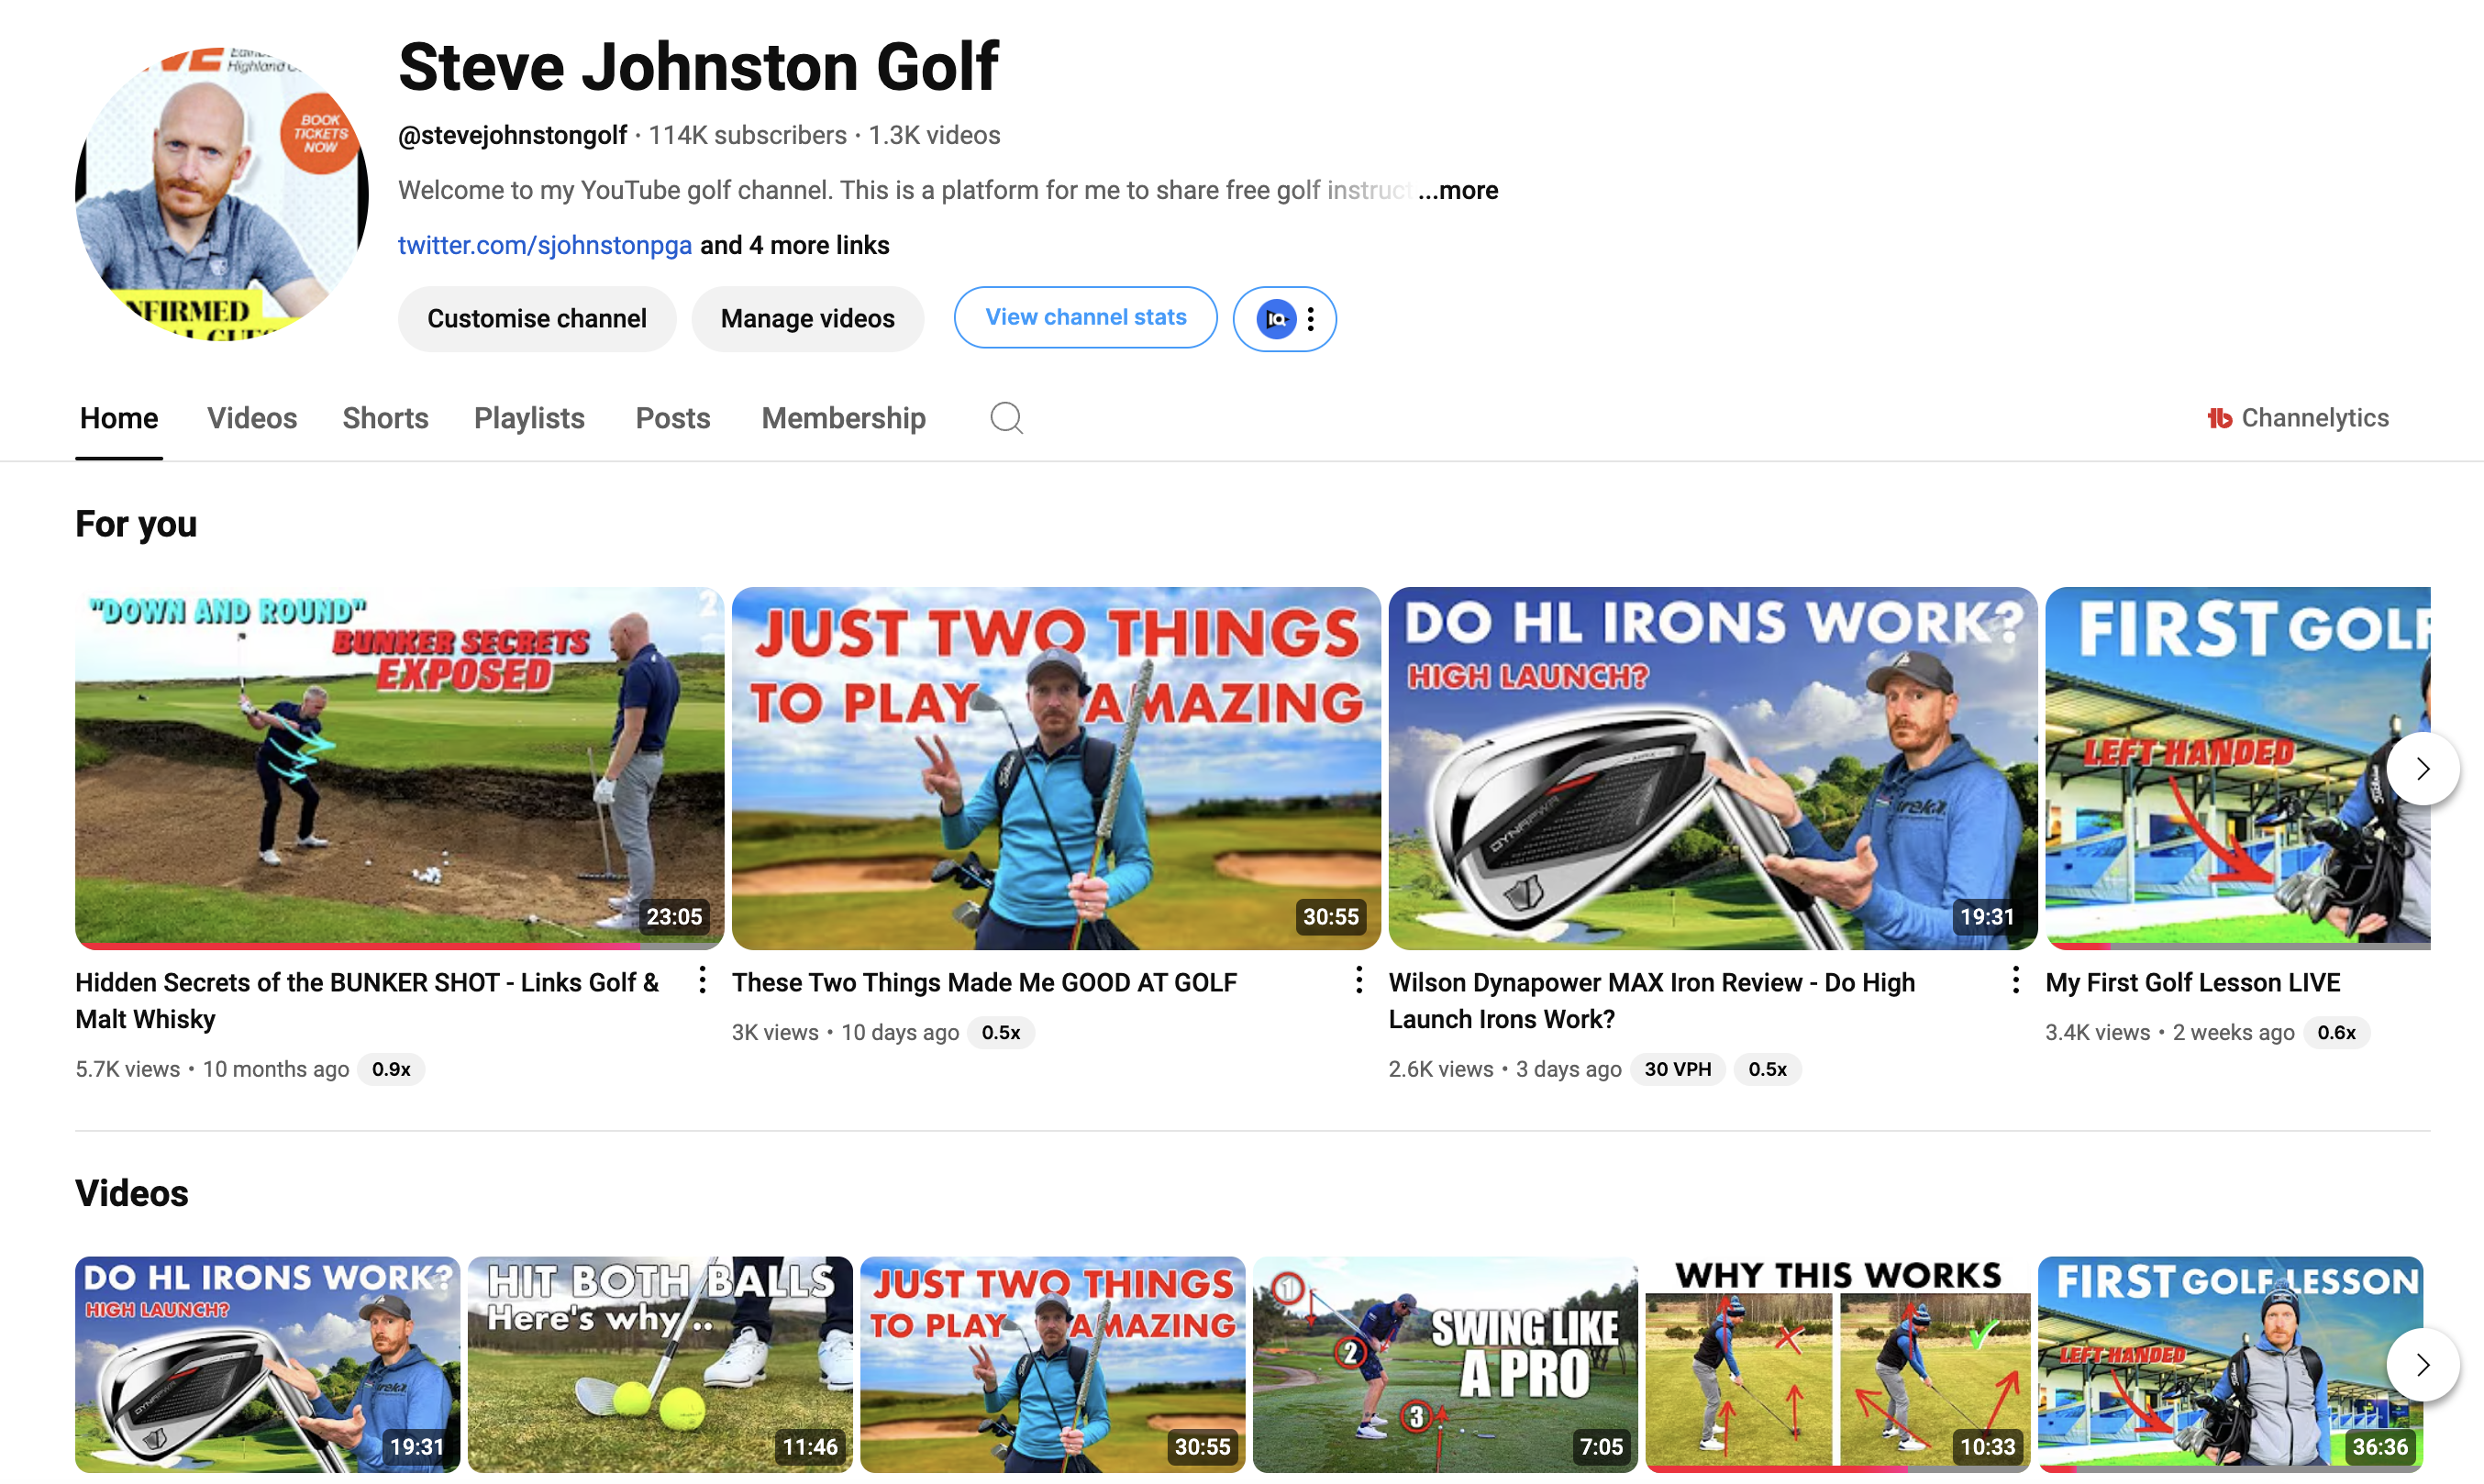Open three-dot menu beside the blue extension icon
2484x1484 pixels.
pyautogui.click(x=1311, y=319)
